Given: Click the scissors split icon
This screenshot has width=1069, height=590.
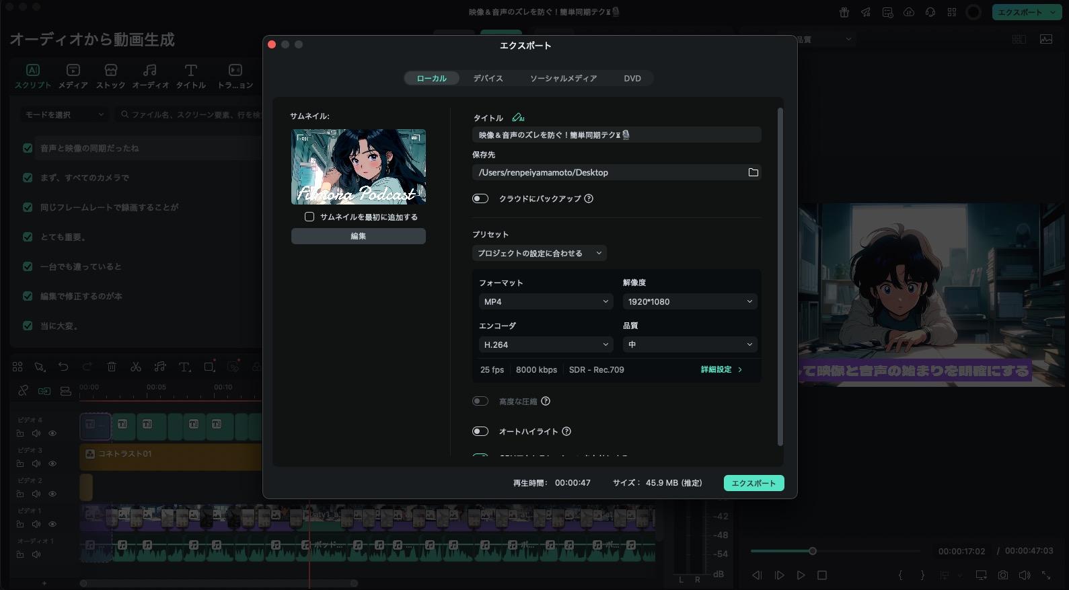Looking at the screenshot, I should point(136,367).
